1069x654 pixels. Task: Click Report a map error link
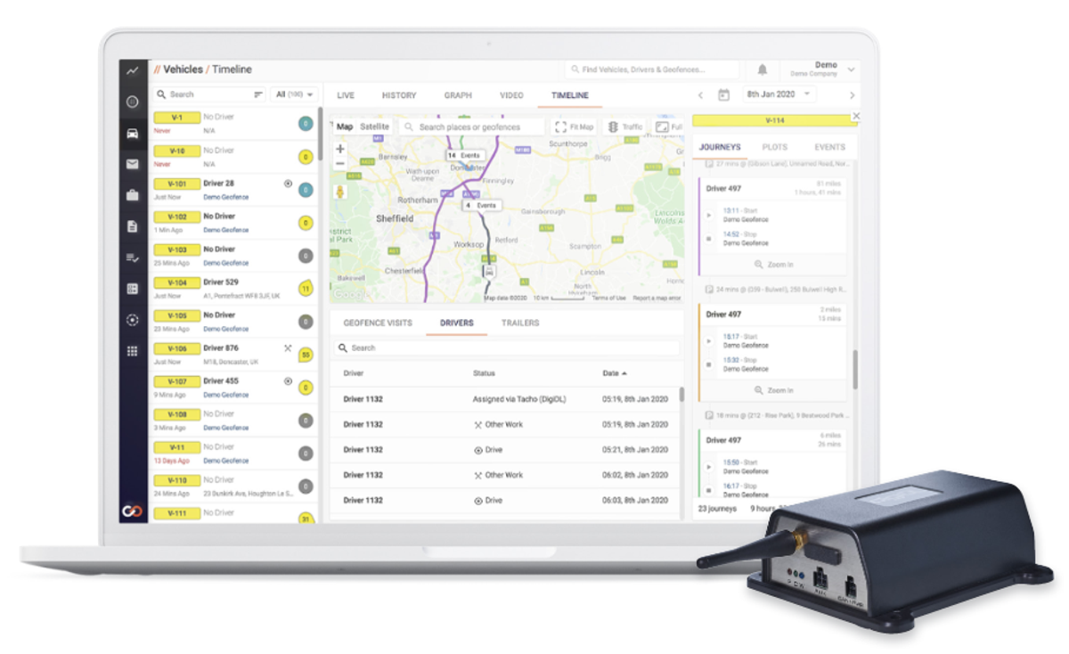coord(657,298)
